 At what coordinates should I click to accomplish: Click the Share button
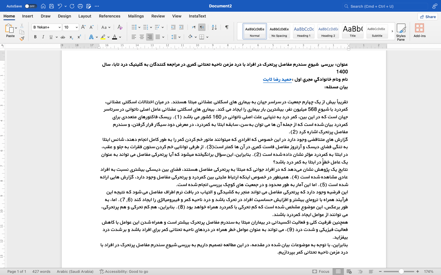click(x=428, y=17)
